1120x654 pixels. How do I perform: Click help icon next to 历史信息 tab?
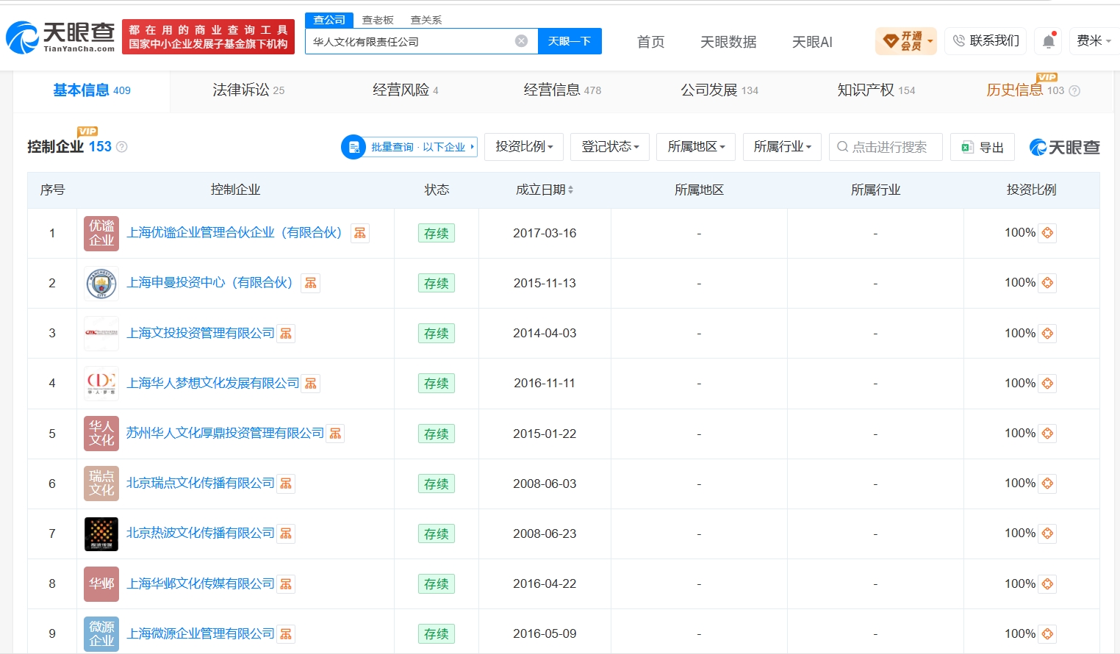coord(1074,91)
